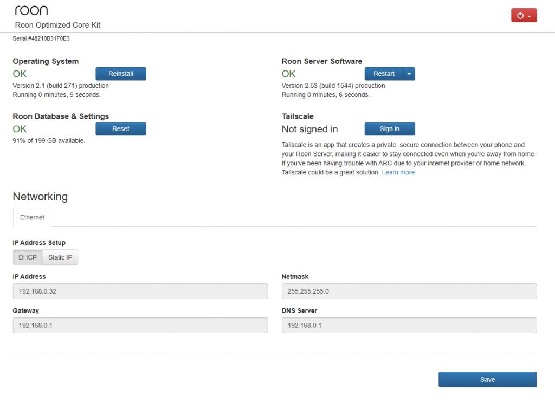Click the serial number text
555x402 pixels.
(x=41, y=39)
